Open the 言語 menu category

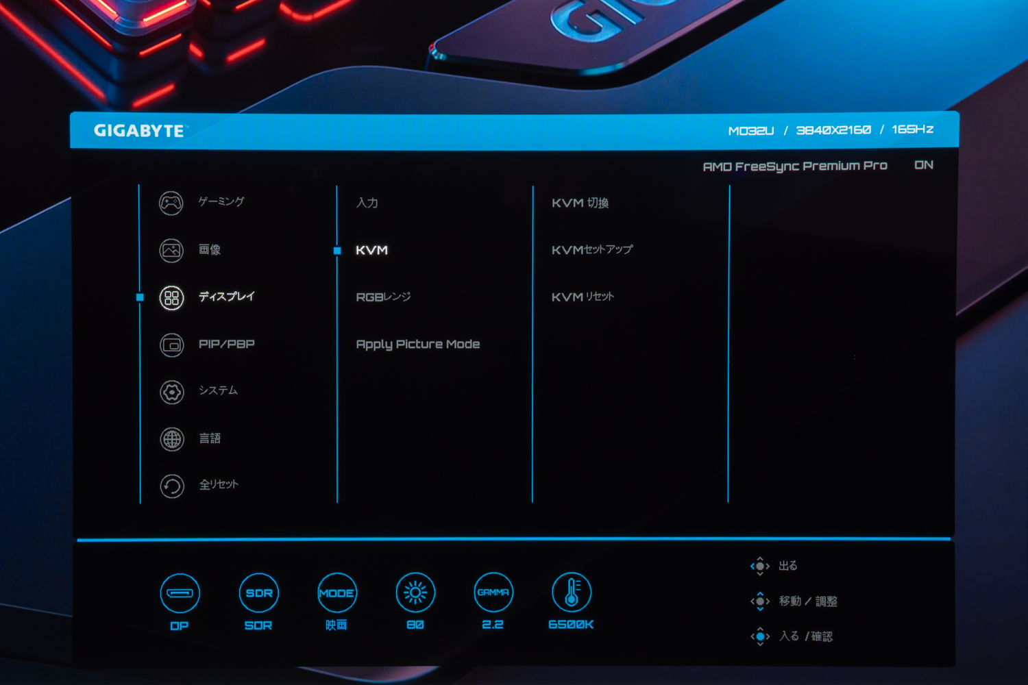click(210, 438)
